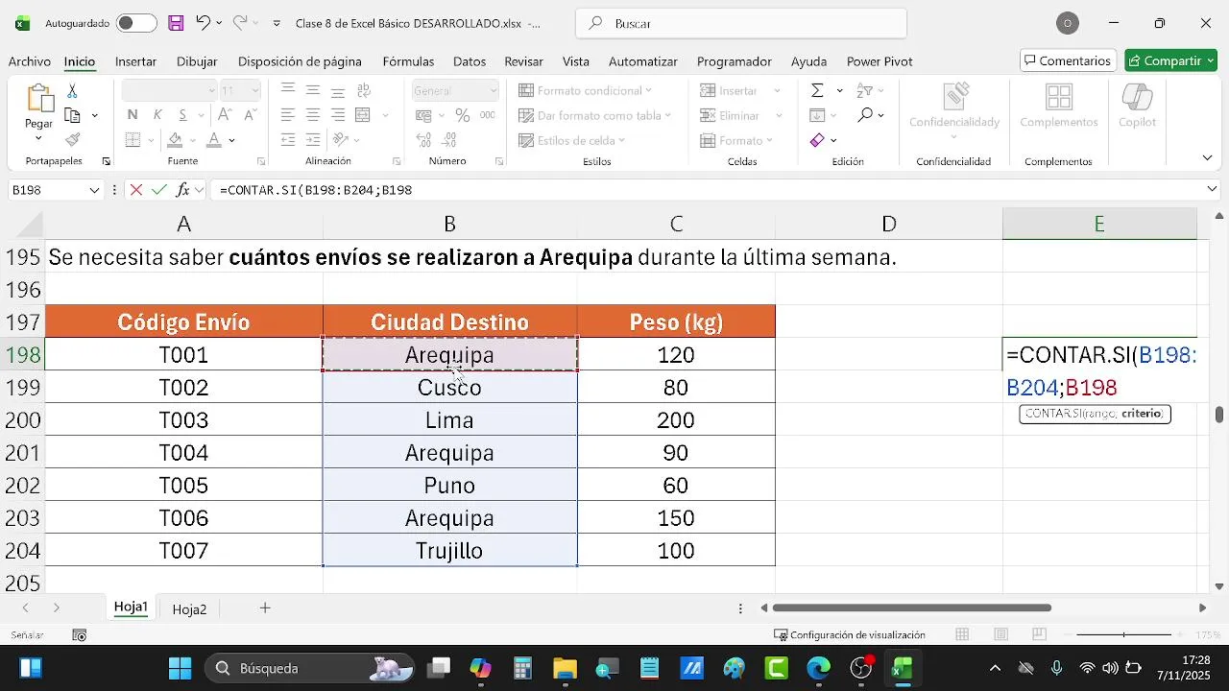This screenshot has height=691, width=1229.
Task: Click the font color A swatch
Action: click(214, 141)
